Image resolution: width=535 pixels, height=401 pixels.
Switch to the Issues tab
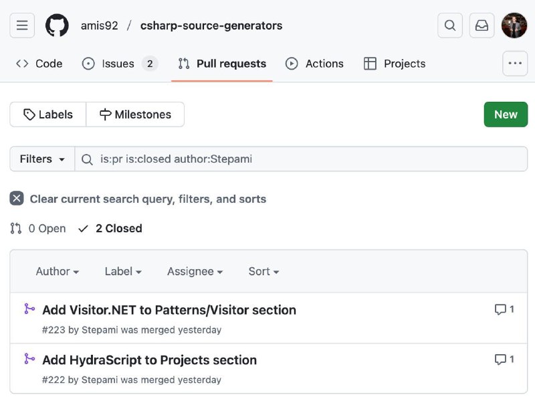(120, 64)
